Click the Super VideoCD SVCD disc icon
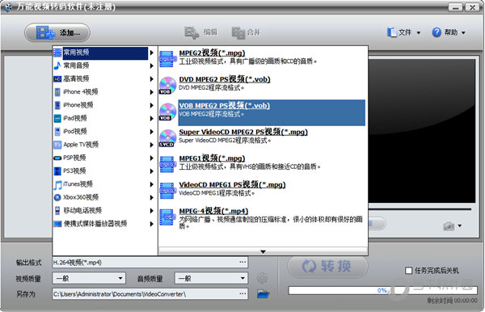485x312 pixels. pyautogui.click(x=167, y=138)
